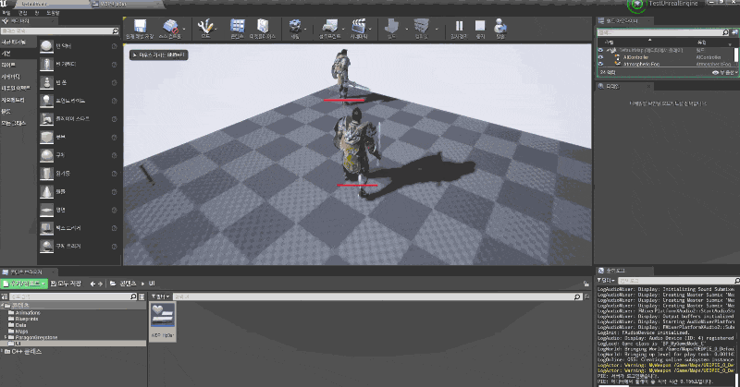Click the World Outliner scrollbar
The image size is (740, 387).
[736, 54]
